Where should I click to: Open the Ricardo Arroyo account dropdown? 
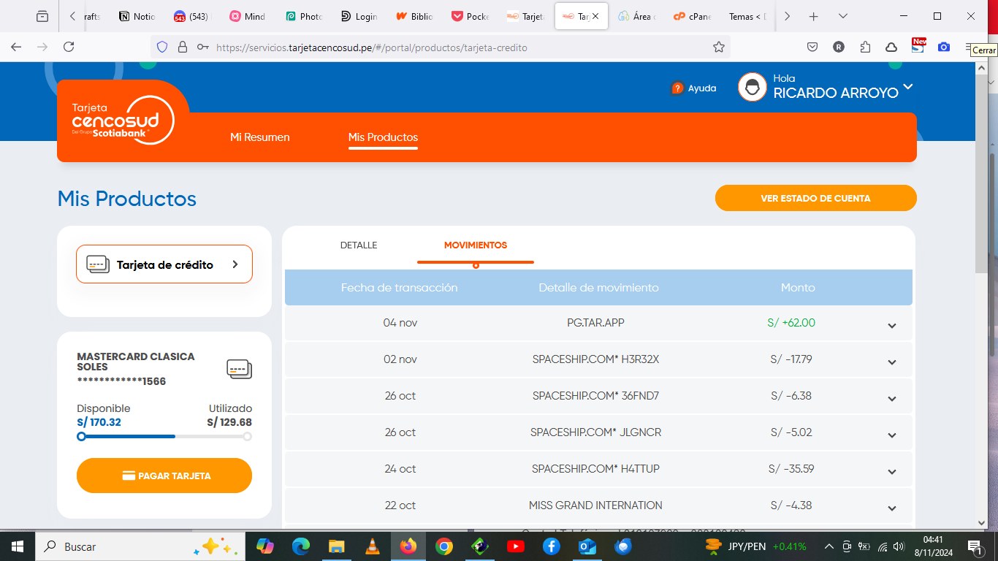pos(907,87)
